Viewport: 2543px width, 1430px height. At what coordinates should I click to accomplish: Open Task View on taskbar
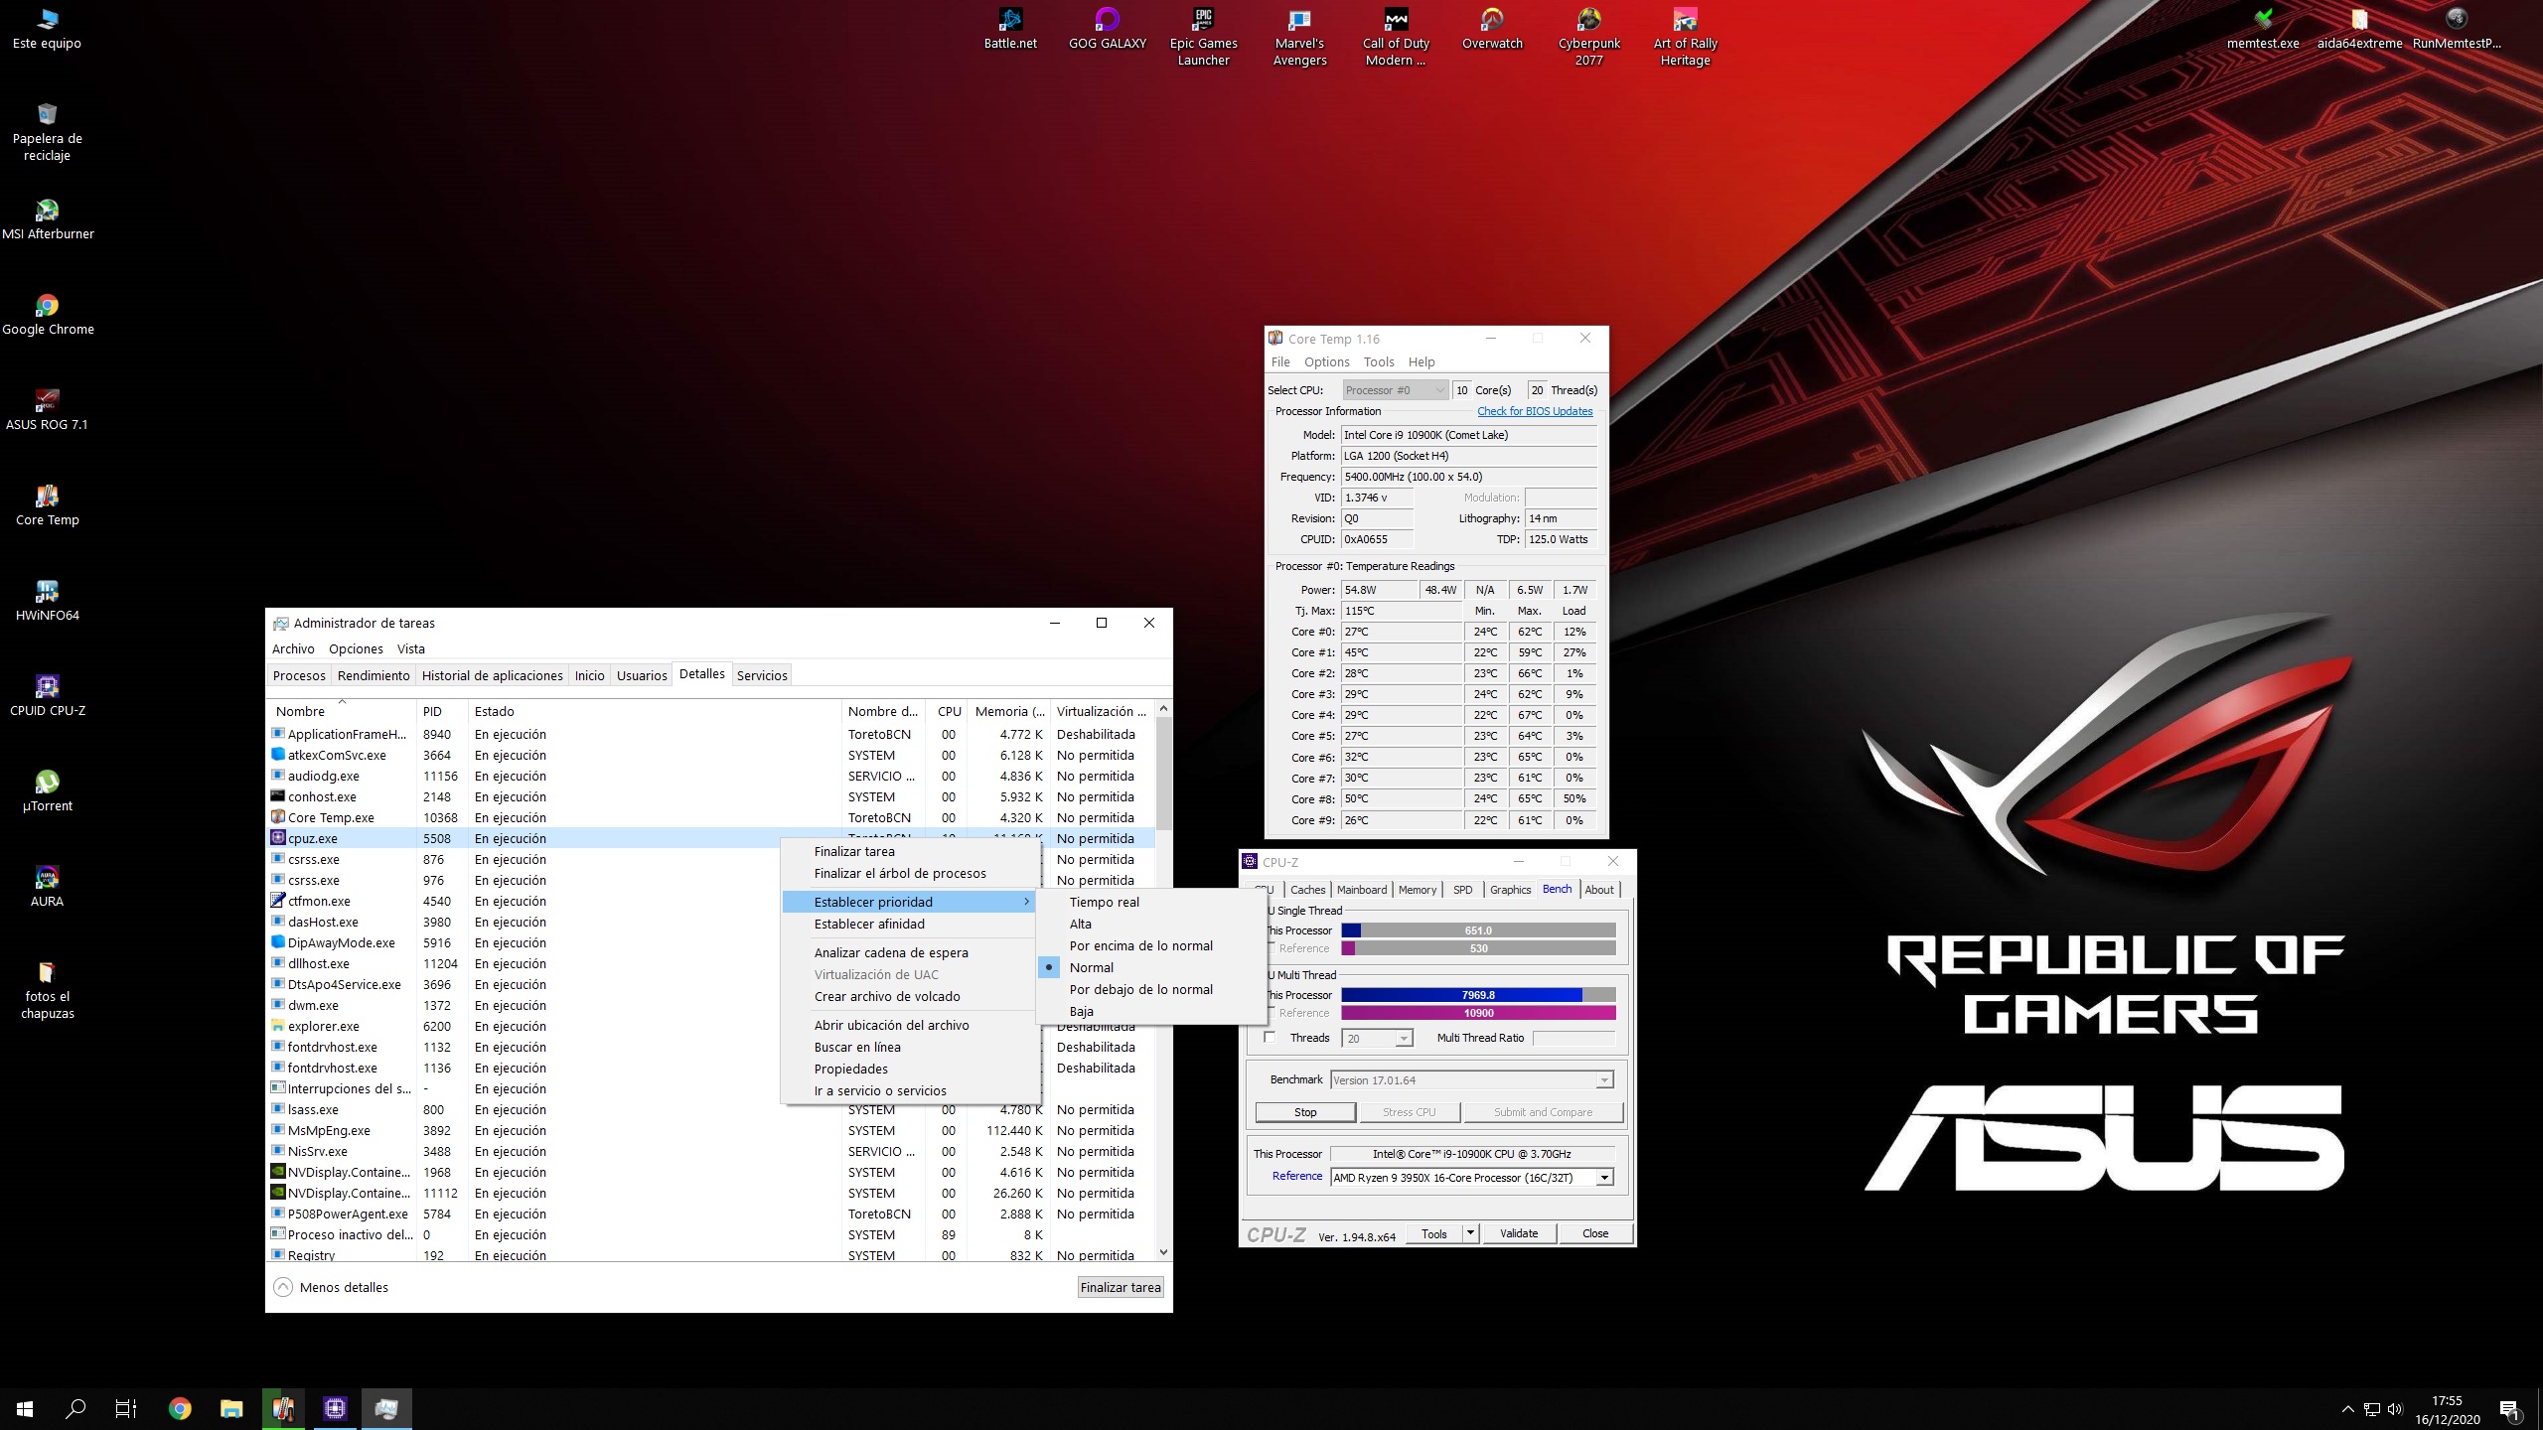[x=126, y=1408]
